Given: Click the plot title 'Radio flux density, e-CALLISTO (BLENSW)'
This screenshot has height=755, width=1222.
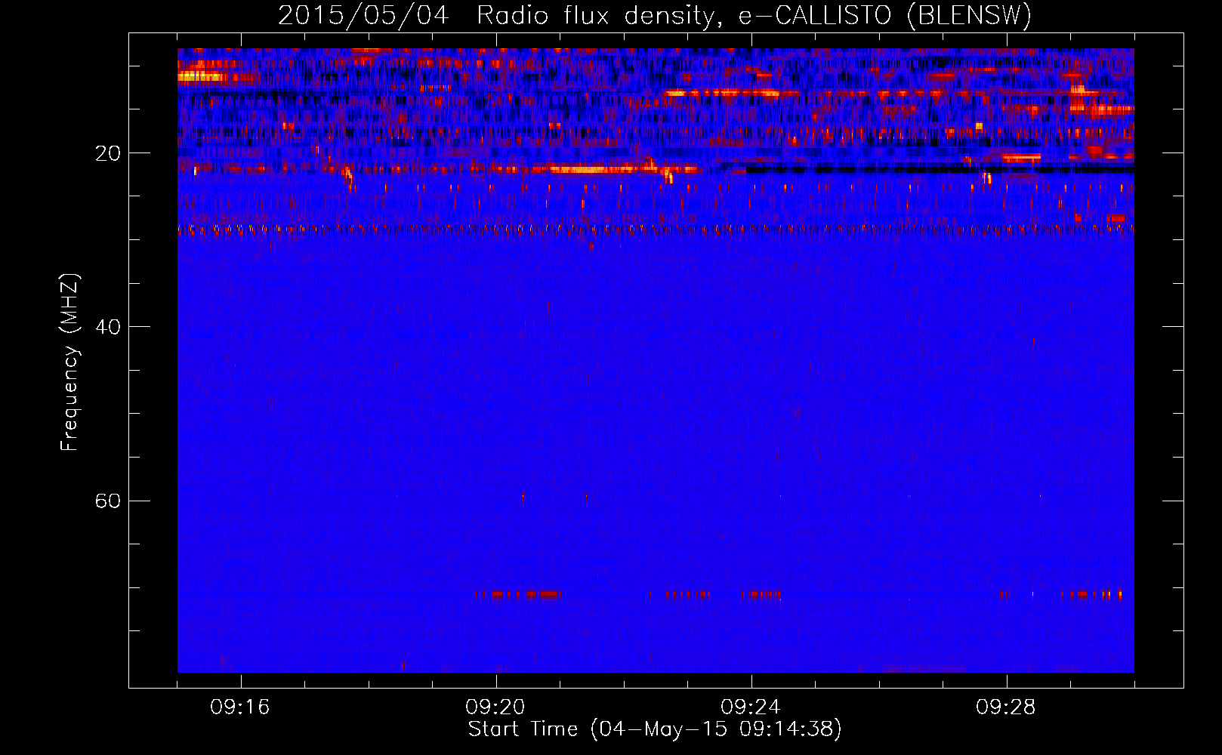Looking at the screenshot, I should (754, 15).
